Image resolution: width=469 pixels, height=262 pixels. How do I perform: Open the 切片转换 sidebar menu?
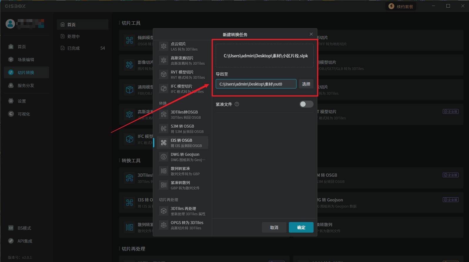[x=26, y=72]
